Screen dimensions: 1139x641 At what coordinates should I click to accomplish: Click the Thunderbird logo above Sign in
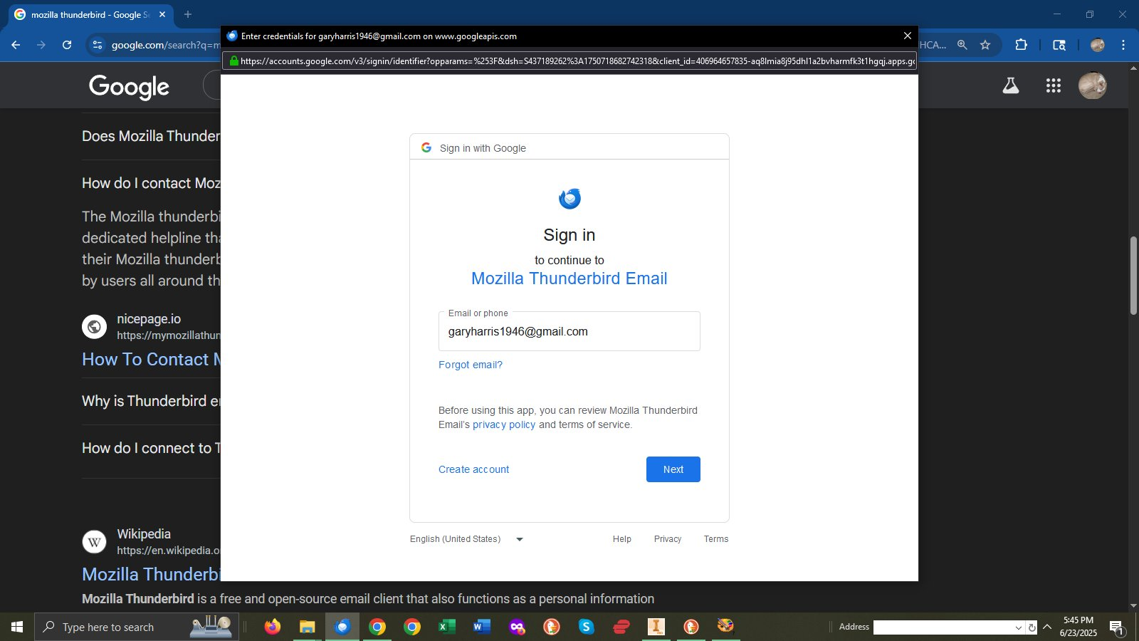pos(569,199)
